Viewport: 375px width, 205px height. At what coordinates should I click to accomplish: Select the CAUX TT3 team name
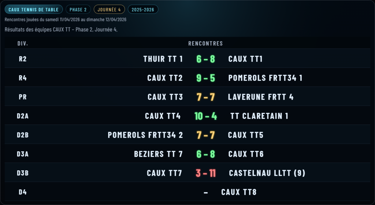(x=165, y=97)
